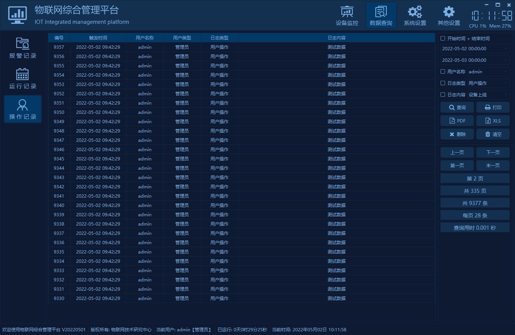Screen dimensions: 515x335
Task: Toggle the 用户名称 filter checkbox
Action: point(443,71)
